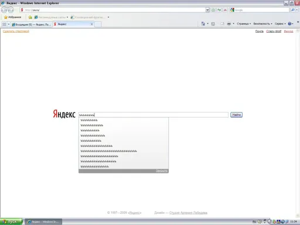Click the Яндекс Internet Explorer taskbar button

click(43, 221)
